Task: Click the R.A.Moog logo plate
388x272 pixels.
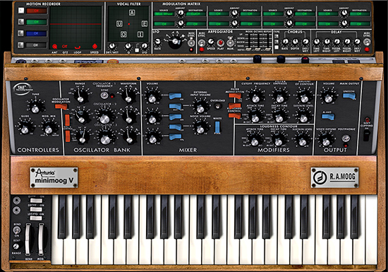Action: (x=335, y=177)
